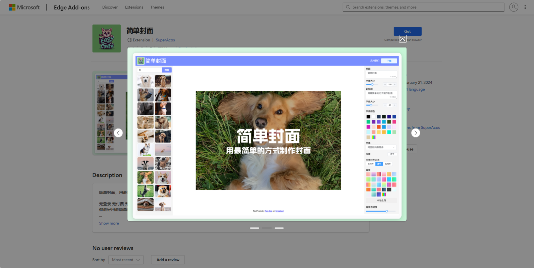Go to previous screenshot with left arrow

pyautogui.click(x=118, y=133)
